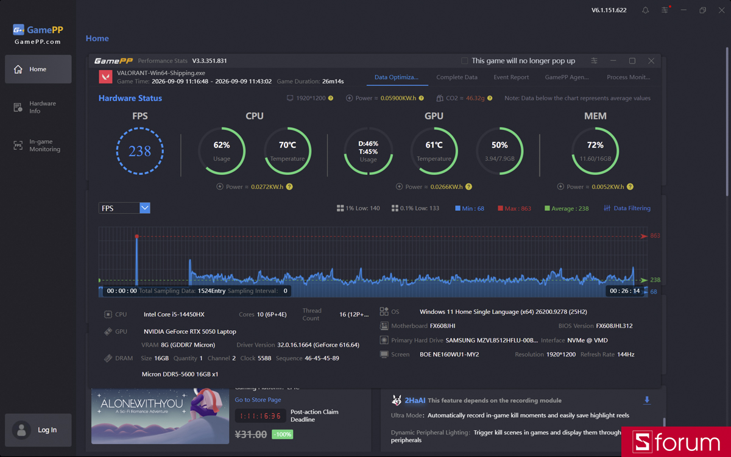
Task: Download the 2HaAI recording module
Action: [647, 400]
